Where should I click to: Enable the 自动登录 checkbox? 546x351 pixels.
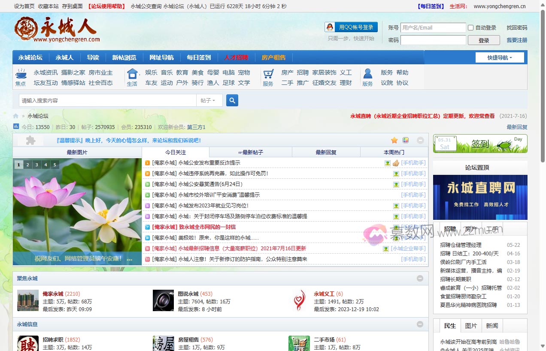click(x=470, y=28)
